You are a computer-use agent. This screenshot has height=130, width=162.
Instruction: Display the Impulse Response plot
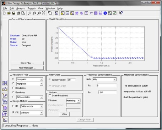(x=86, y=13)
